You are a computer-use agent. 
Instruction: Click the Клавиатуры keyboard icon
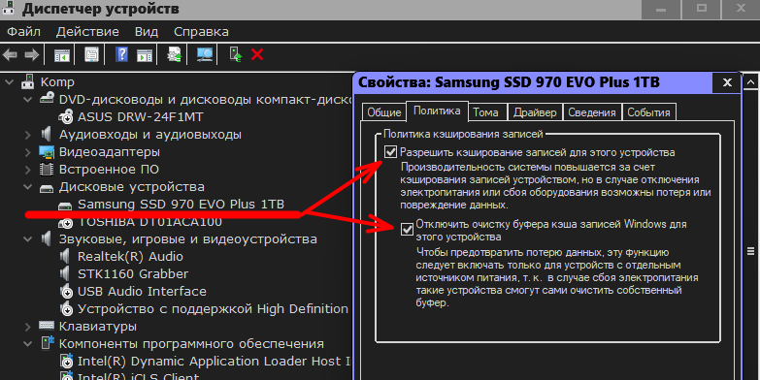click(x=47, y=327)
